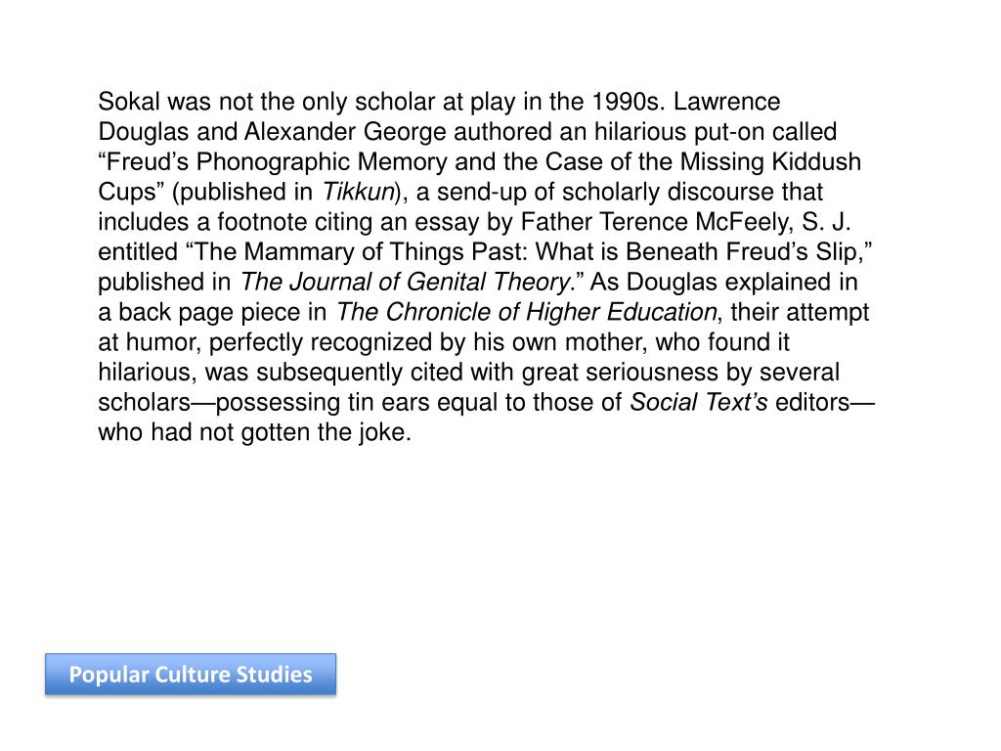The width and height of the screenshot is (1001, 751).
Task: Click the name Lawrence in first line
Action: click(x=726, y=102)
